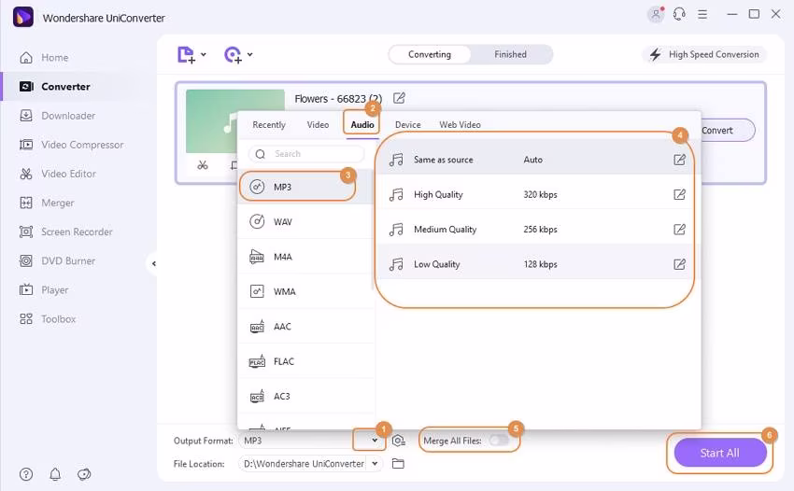The height and width of the screenshot is (491, 794).
Task: Open the Output Format dropdown arrow
Action: tap(375, 441)
